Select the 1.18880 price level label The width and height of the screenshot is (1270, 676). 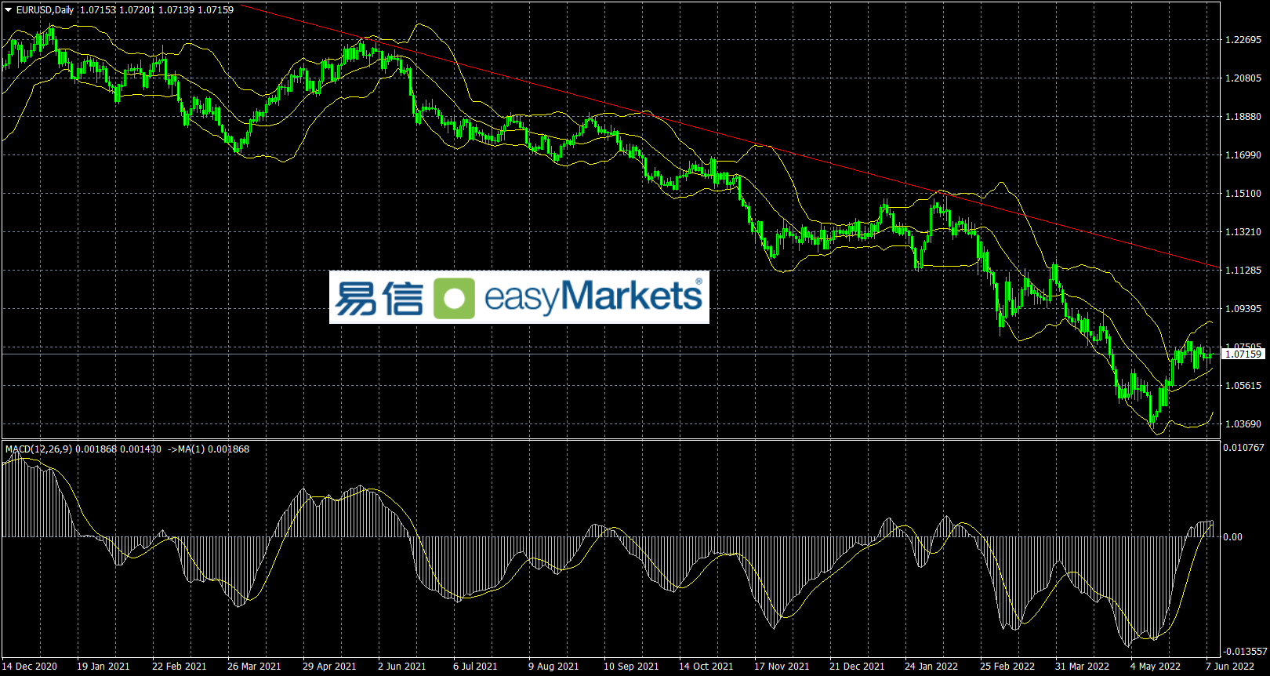coord(1243,117)
